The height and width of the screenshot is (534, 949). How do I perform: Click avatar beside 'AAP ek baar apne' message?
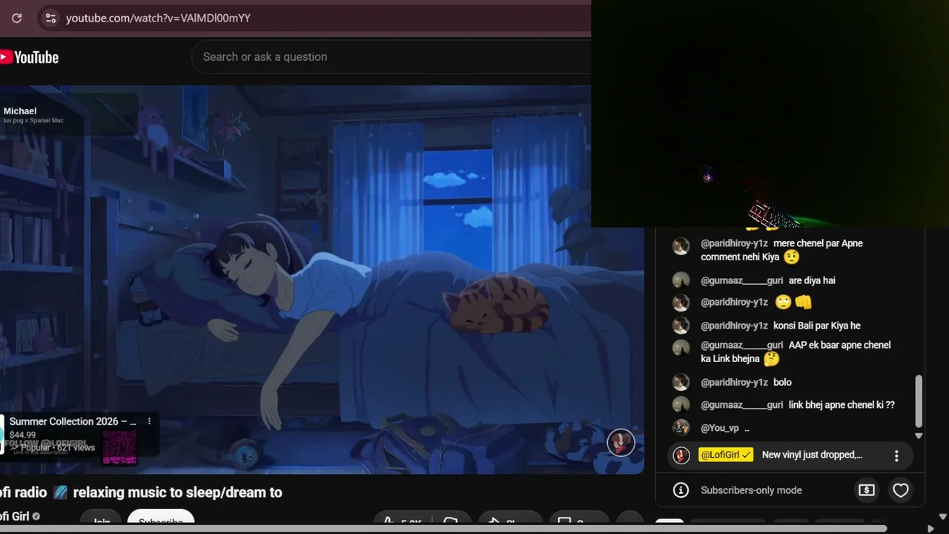[681, 348]
